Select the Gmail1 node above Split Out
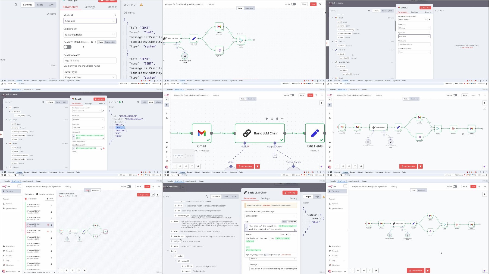 click(219, 27)
